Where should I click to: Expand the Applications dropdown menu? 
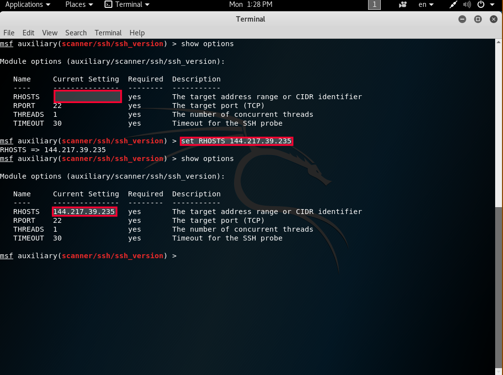tap(27, 4)
